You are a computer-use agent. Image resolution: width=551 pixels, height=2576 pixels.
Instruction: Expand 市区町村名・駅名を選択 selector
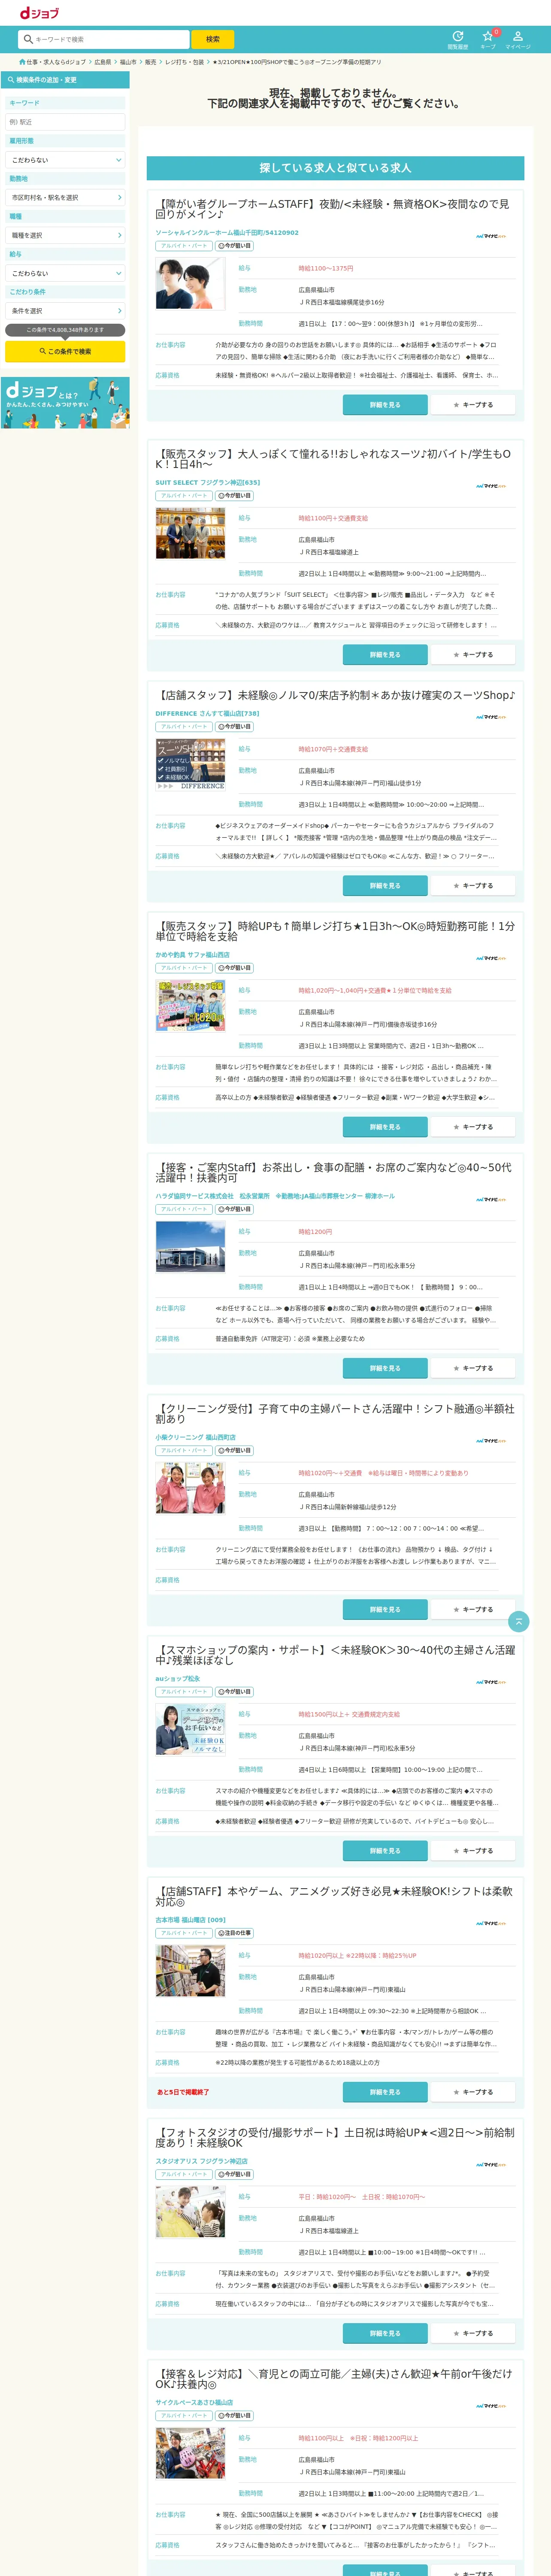tap(65, 198)
